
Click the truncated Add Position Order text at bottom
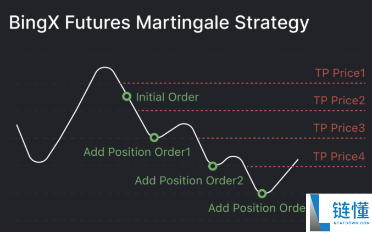(257, 208)
